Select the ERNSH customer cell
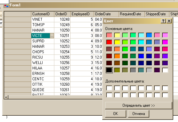This screenshot has height=122, width=178. tap(43, 74)
